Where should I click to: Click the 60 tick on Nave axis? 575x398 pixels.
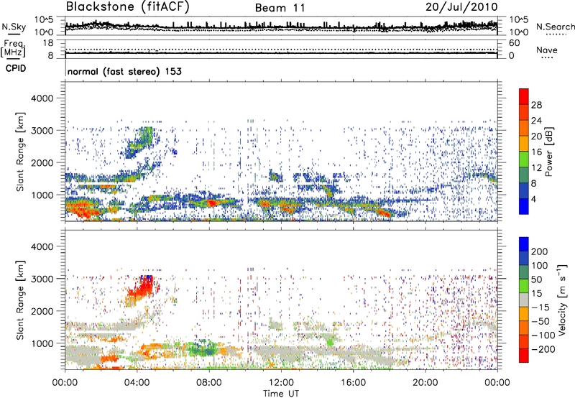coord(514,43)
